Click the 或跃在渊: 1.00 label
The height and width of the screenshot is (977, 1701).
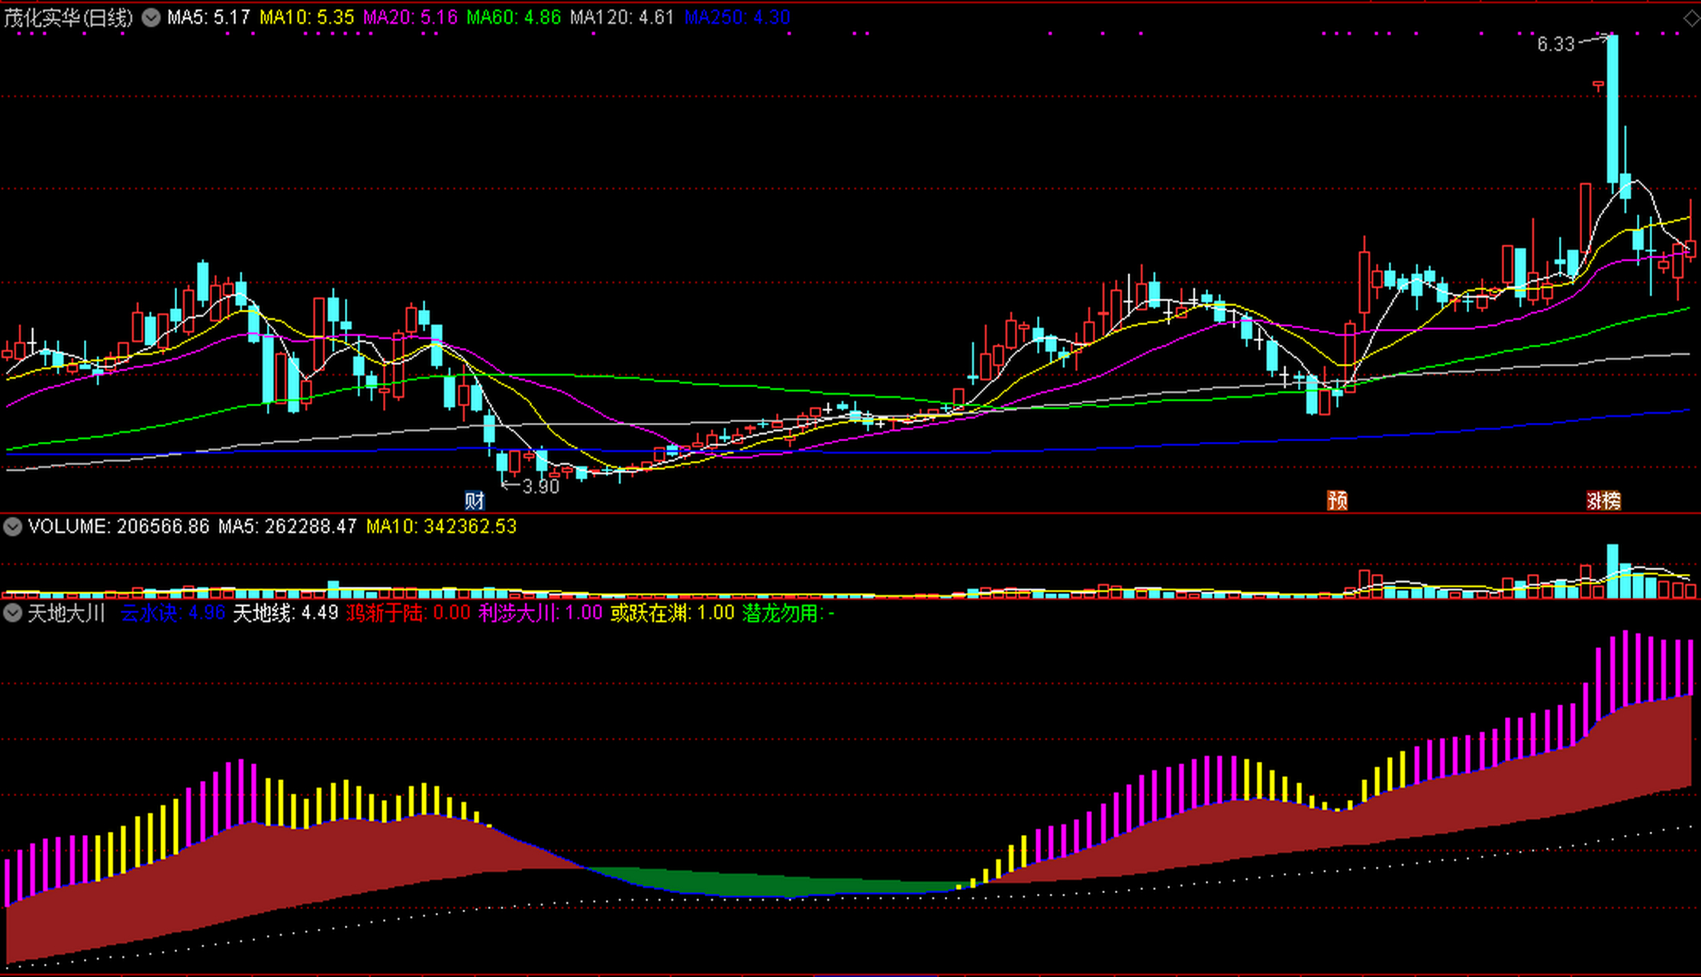click(x=672, y=613)
